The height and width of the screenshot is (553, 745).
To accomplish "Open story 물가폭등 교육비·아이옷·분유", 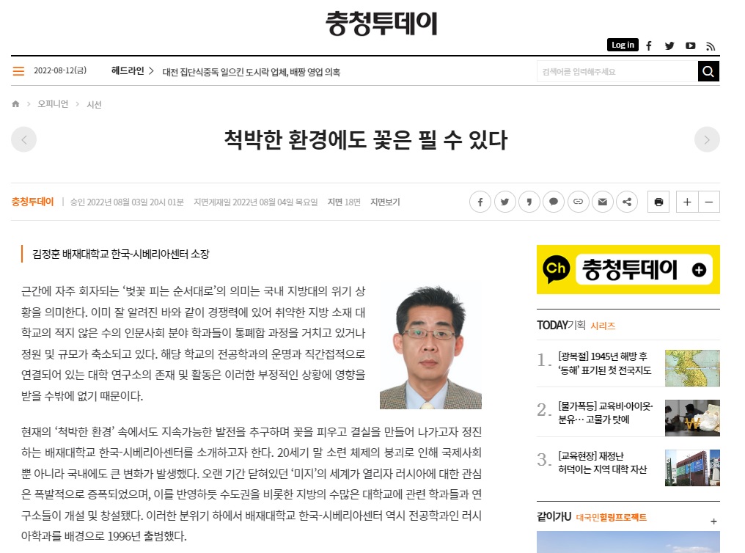I will tap(606, 413).
